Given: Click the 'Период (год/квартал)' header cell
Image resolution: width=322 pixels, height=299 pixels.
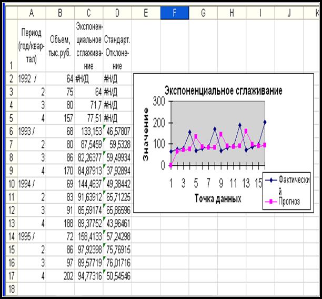Looking at the screenshot, I should 32,46.
